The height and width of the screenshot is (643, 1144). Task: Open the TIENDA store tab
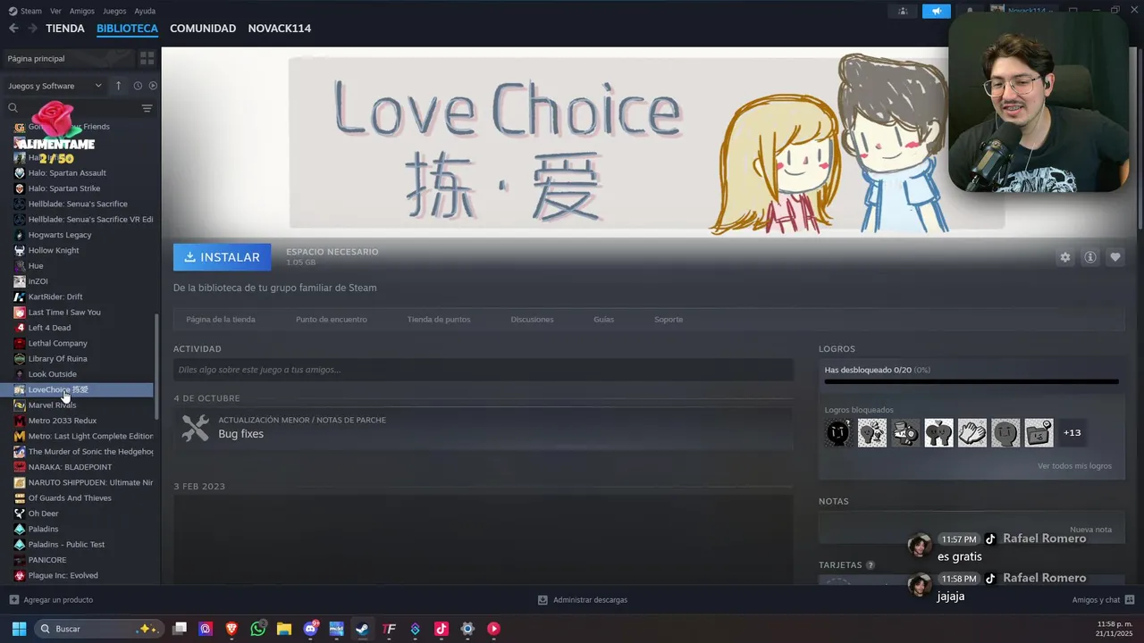[65, 29]
